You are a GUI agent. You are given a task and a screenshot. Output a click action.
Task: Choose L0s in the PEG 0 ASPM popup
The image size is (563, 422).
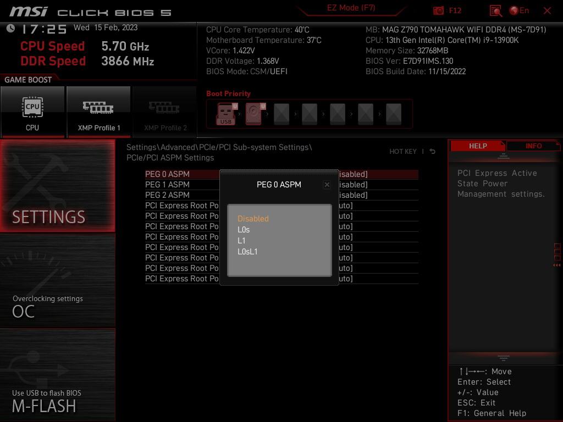pyautogui.click(x=244, y=230)
